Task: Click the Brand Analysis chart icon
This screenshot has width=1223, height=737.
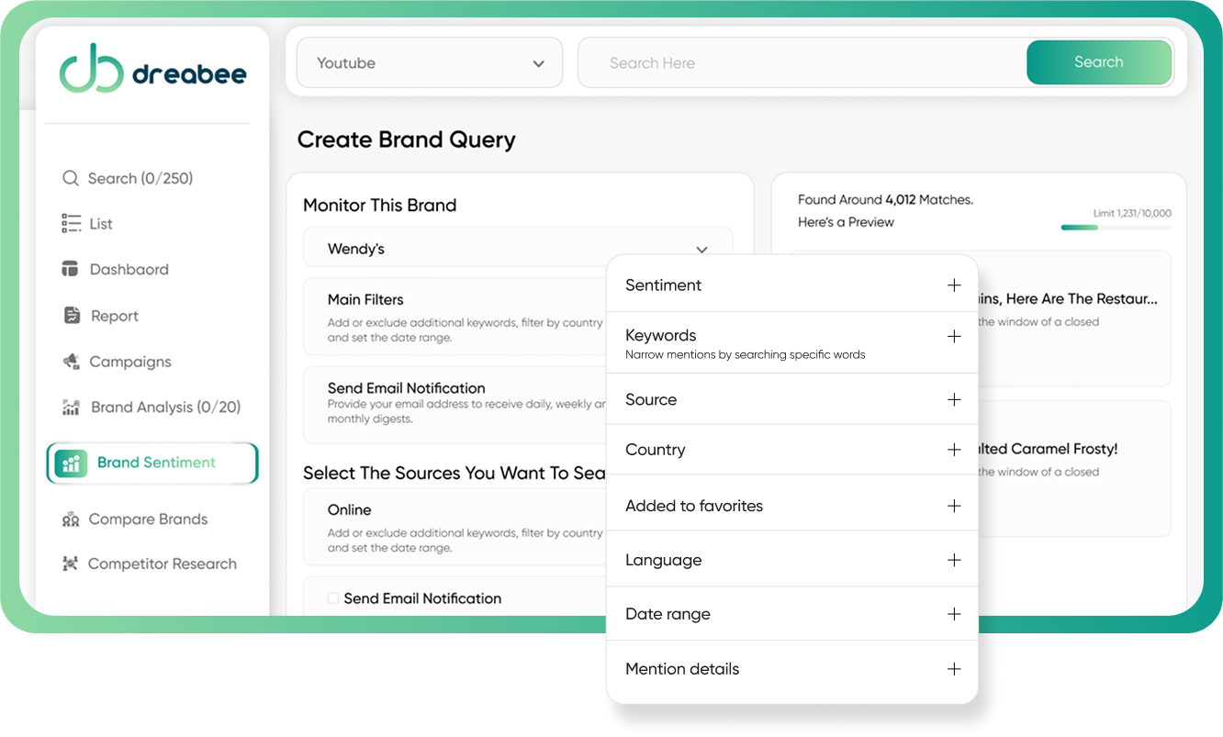Action: [71, 408]
